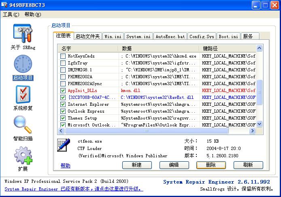Follow the new version upgrade link
The width and height of the screenshot is (281, 197).
(74, 189)
